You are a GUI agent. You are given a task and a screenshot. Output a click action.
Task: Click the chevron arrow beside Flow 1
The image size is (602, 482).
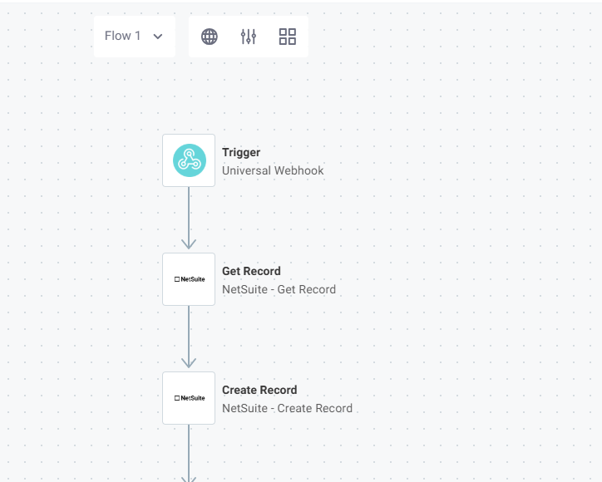pyautogui.click(x=158, y=37)
